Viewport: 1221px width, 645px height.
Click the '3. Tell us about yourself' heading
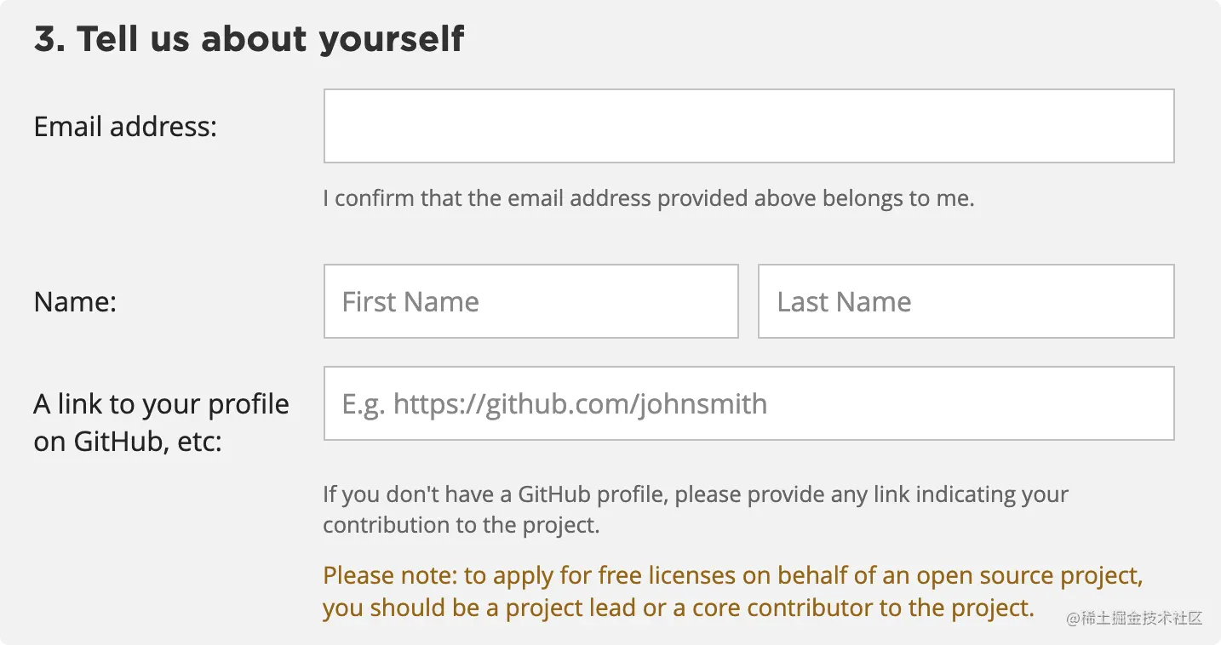click(249, 39)
